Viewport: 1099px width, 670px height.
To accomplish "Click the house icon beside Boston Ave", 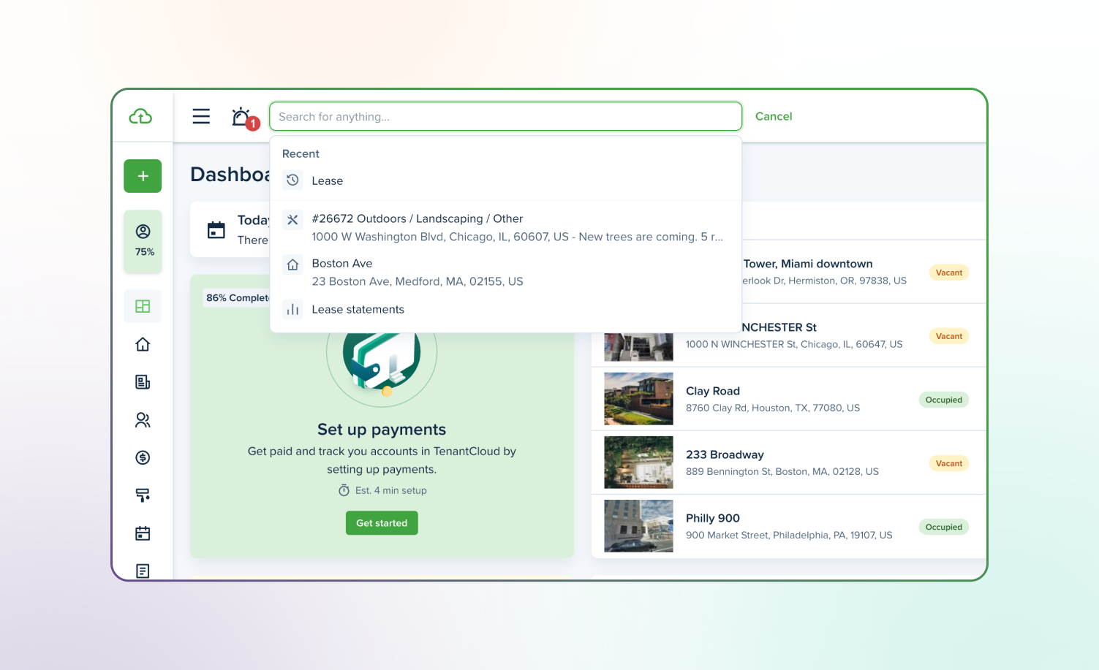I will click(x=292, y=264).
